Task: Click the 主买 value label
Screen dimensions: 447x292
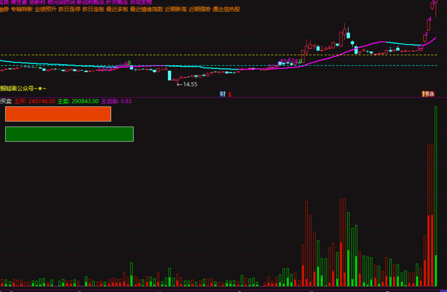Action: pos(35,101)
